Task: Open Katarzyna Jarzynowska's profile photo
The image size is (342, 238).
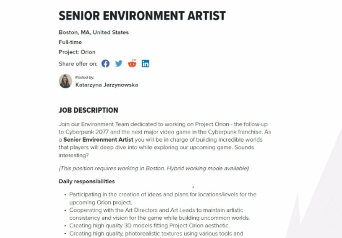Action: [65, 81]
